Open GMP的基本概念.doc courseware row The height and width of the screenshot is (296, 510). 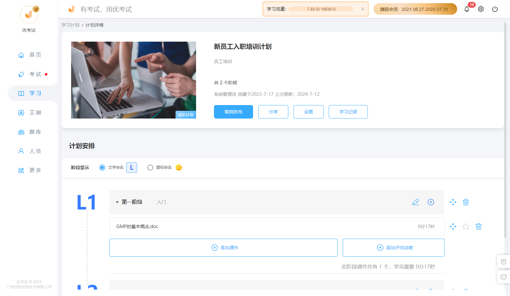[277, 226]
